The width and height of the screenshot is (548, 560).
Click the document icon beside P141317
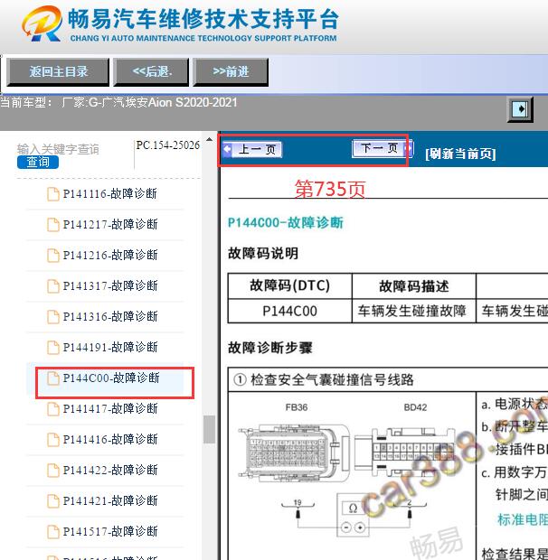(53, 286)
